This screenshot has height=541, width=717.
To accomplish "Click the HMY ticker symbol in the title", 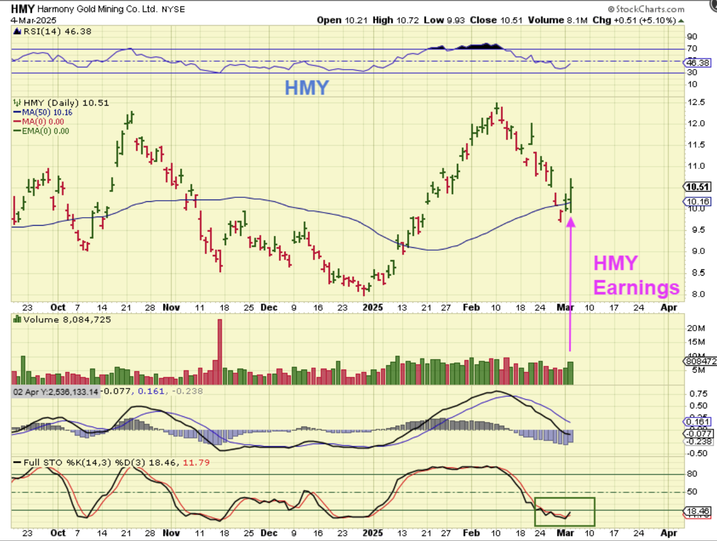I will (23, 9).
